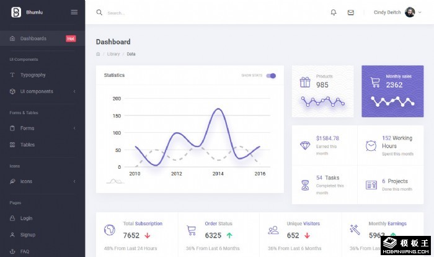Screen dimensions: 434x257
Task: Expand the UI components submenu
Action: (74, 92)
